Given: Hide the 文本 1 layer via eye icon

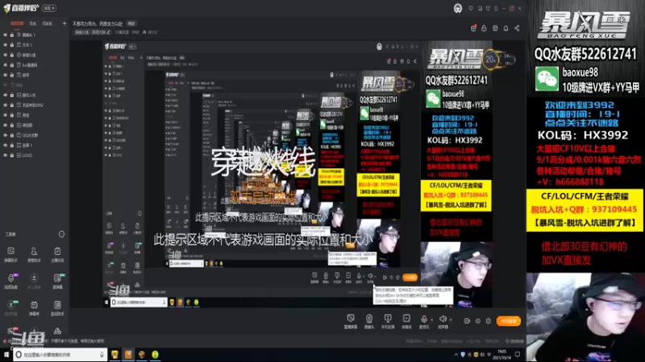Looking at the screenshot, I should pyautogui.click(x=6, y=45).
